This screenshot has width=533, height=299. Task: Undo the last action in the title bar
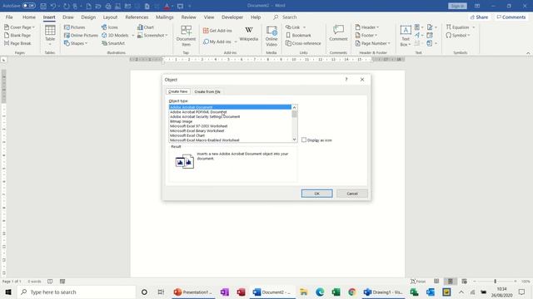53,6
